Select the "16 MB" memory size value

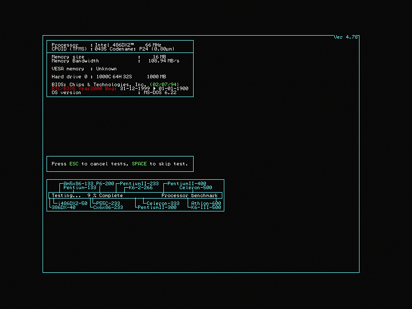(159, 57)
